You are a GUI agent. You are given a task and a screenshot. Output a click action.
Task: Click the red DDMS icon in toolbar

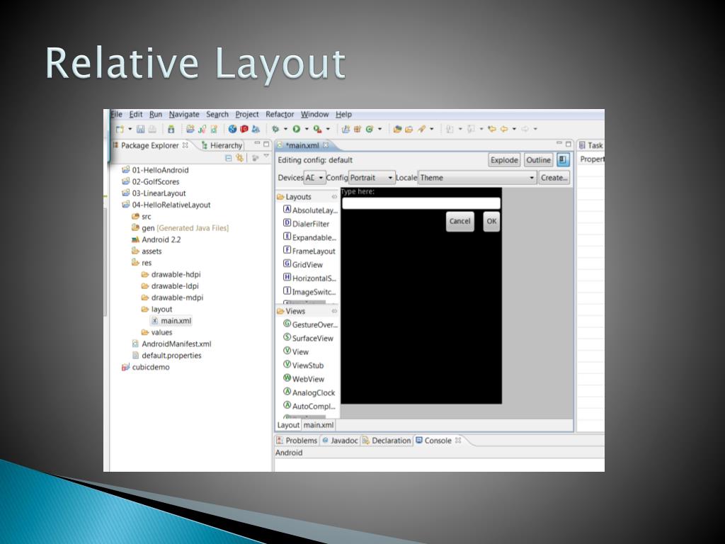pyautogui.click(x=244, y=129)
